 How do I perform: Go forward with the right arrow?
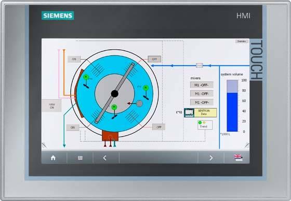(x=211, y=157)
